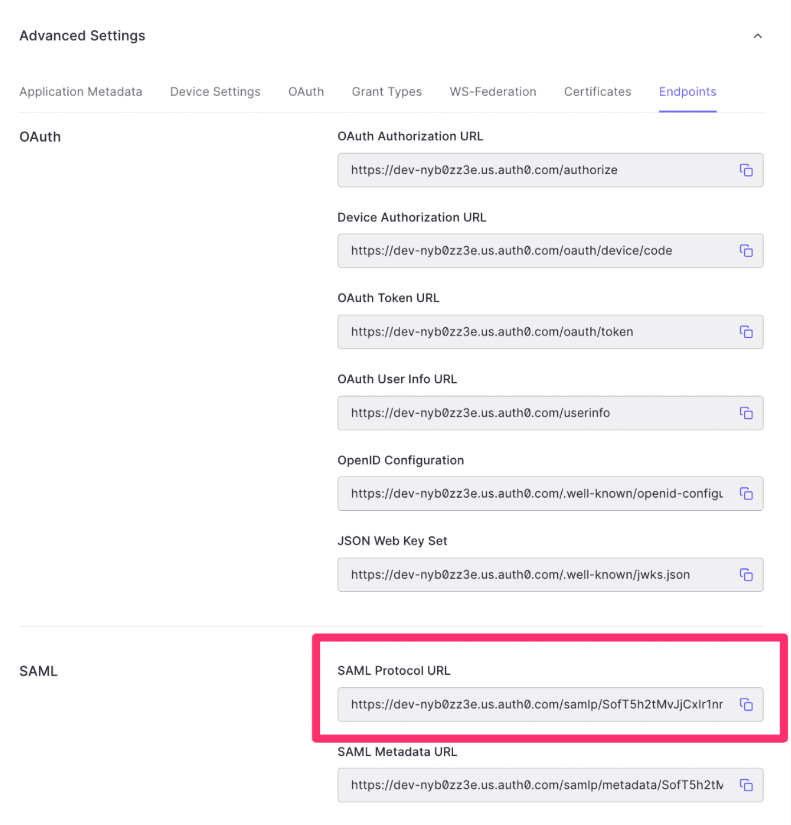Copy the JSON Web Key Set URL
The height and width of the screenshot is (825, 791).
pyautogui.click(x=746, y=575)
